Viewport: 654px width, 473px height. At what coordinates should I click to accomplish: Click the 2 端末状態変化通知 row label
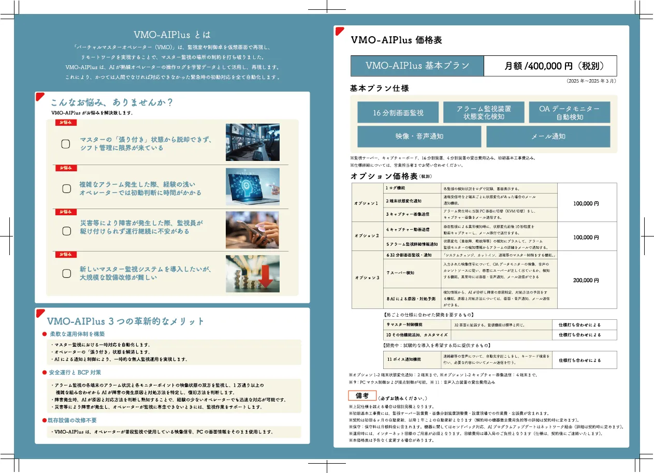click(404, 201)
